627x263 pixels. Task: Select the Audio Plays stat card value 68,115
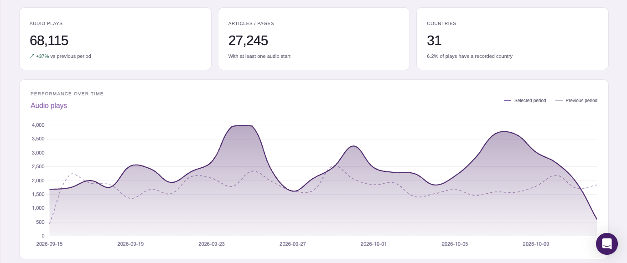pyautogui.click(x=49, y=41)
